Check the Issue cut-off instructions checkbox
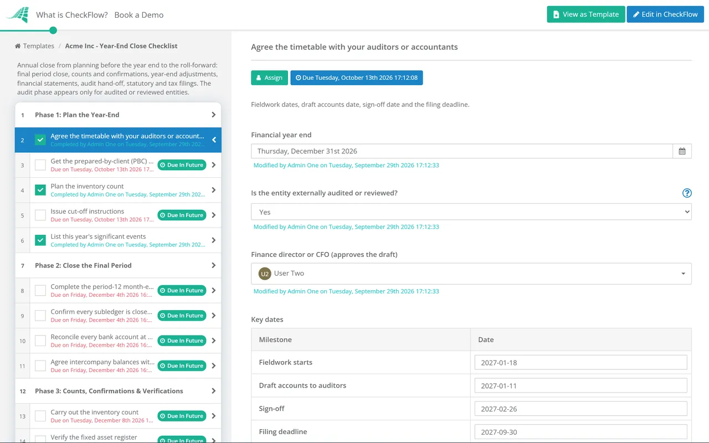Screen dimensions: 709x443 40,215
